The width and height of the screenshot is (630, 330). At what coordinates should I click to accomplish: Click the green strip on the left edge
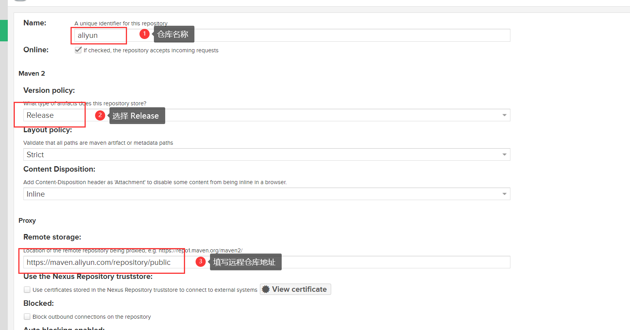(4, 30)
